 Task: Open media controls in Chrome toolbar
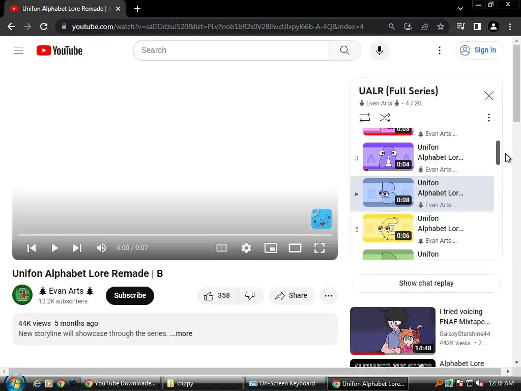pyautogui.click(x=460, y=26)
